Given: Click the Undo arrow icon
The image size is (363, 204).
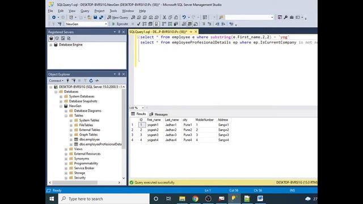Looking at the screenshot, I should (184, 18).
